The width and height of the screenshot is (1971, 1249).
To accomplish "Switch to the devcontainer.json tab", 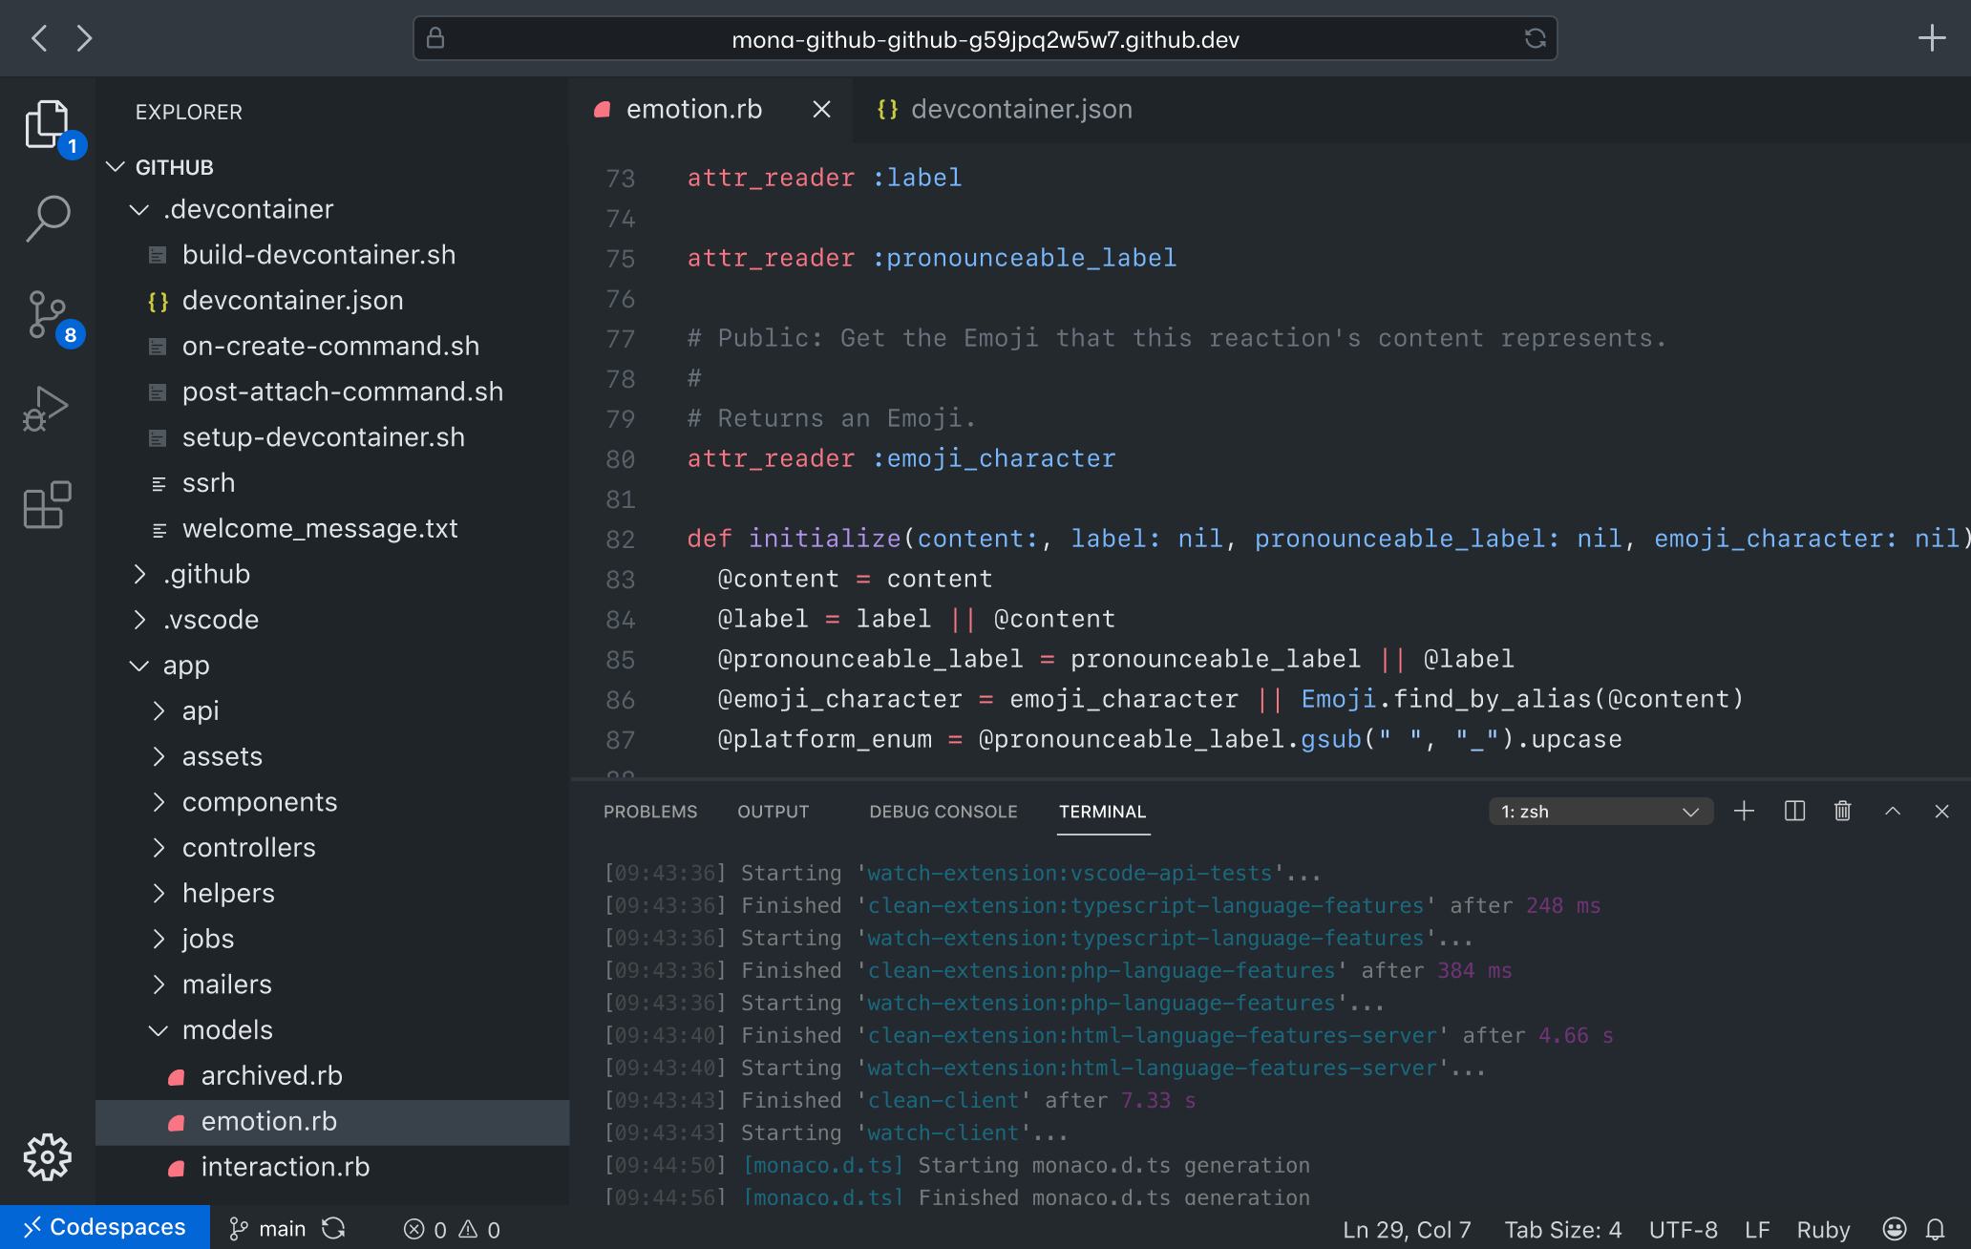I will (1020, 109).
